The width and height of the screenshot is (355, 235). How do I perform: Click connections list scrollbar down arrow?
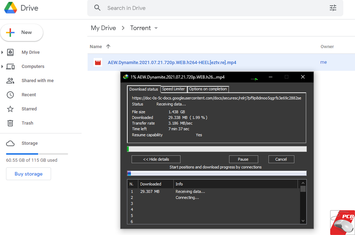point(303,221)
